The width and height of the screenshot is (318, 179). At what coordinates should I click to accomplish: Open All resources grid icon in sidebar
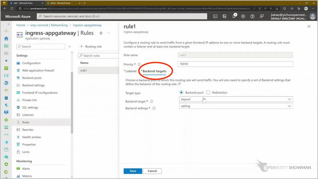(6, 68)
